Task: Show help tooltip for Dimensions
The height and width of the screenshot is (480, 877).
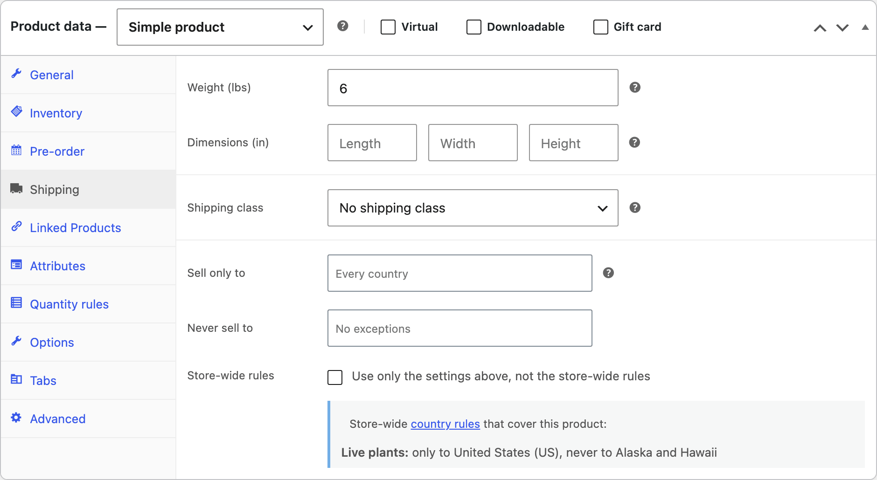Action: point(635,143)
